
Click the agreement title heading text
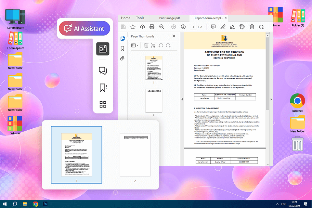point(224,55)
